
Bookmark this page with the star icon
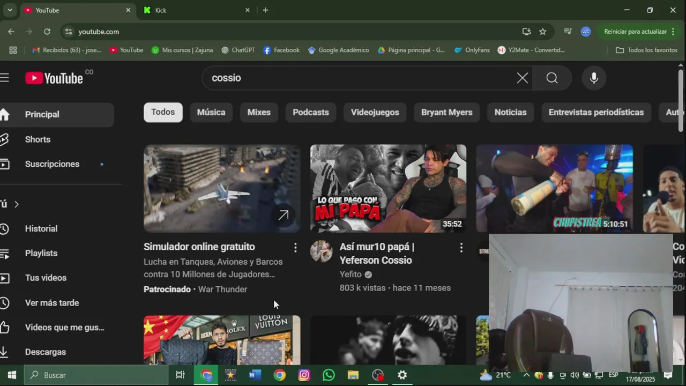542,32
